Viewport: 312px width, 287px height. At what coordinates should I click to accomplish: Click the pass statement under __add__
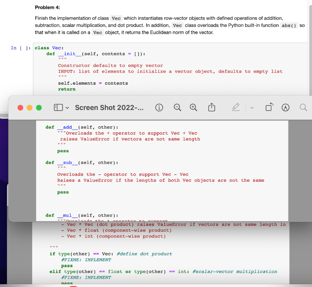[63, 151]
